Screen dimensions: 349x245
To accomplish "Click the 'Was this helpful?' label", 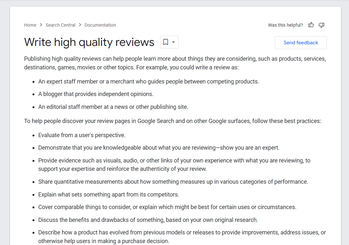I will pos(285,25).
